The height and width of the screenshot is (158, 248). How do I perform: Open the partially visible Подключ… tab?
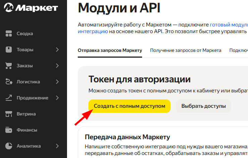pyautogui.click(x=239, y=51)
